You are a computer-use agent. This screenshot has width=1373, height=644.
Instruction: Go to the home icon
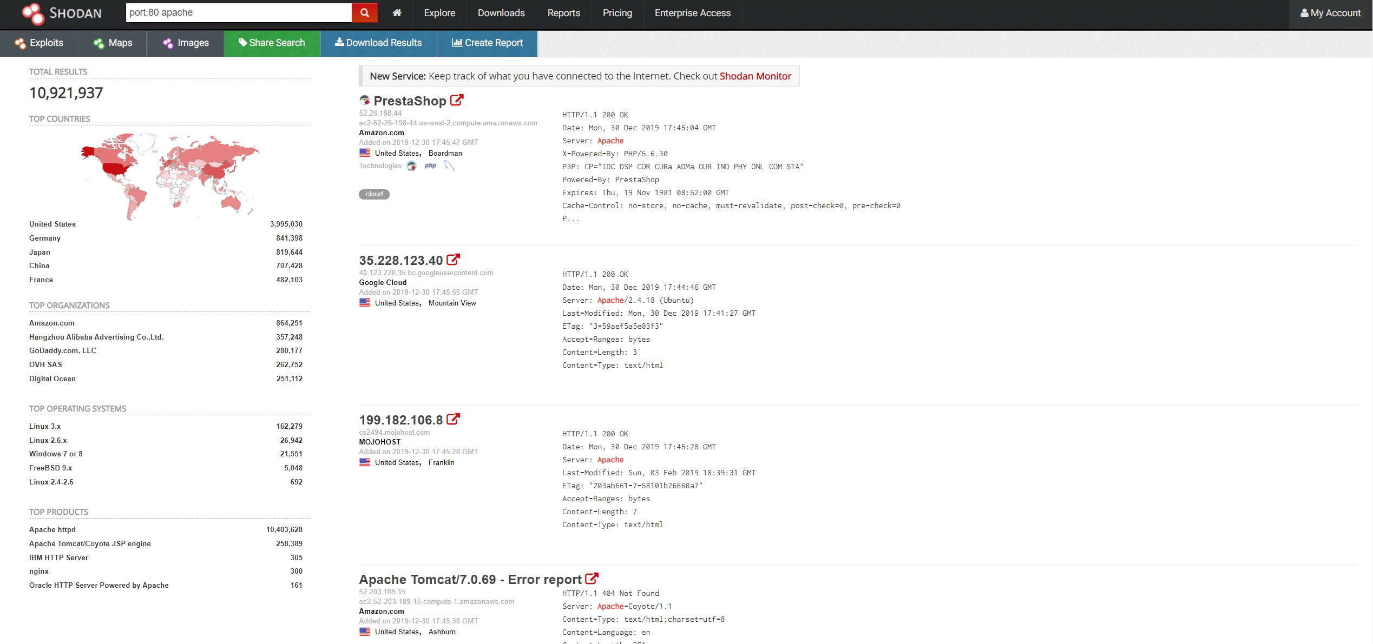click(x=397, y=13)
